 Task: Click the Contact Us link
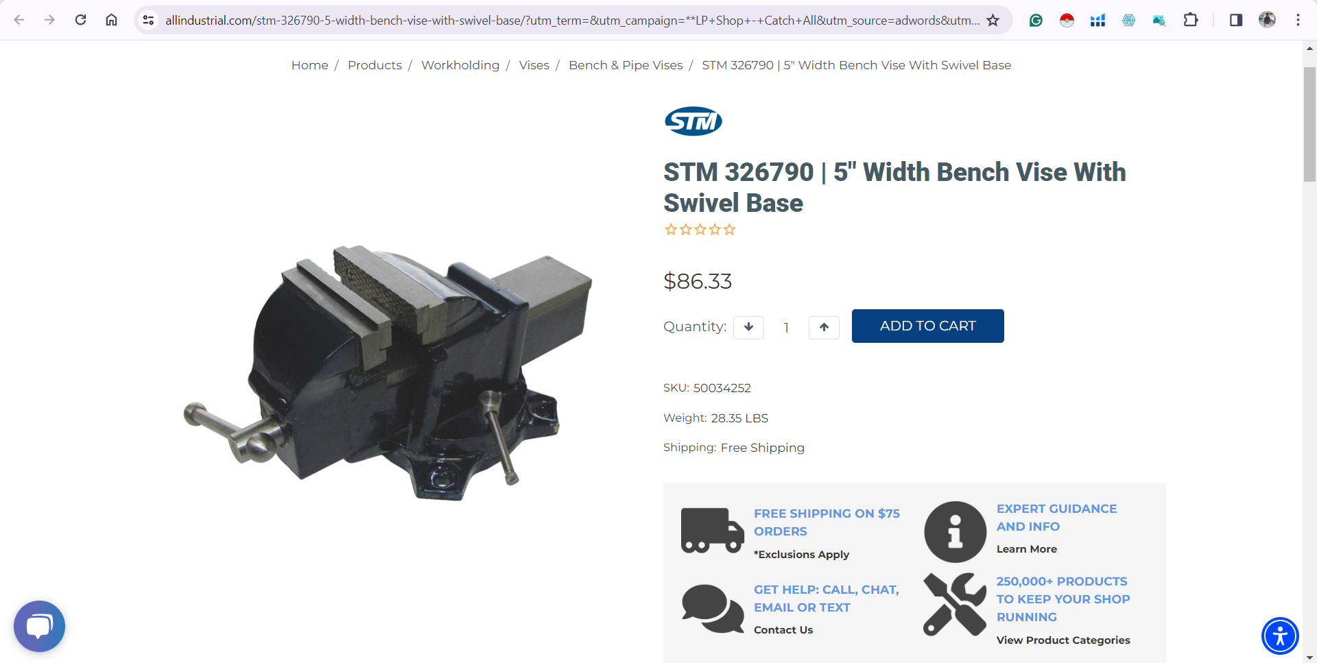(783, 629)
